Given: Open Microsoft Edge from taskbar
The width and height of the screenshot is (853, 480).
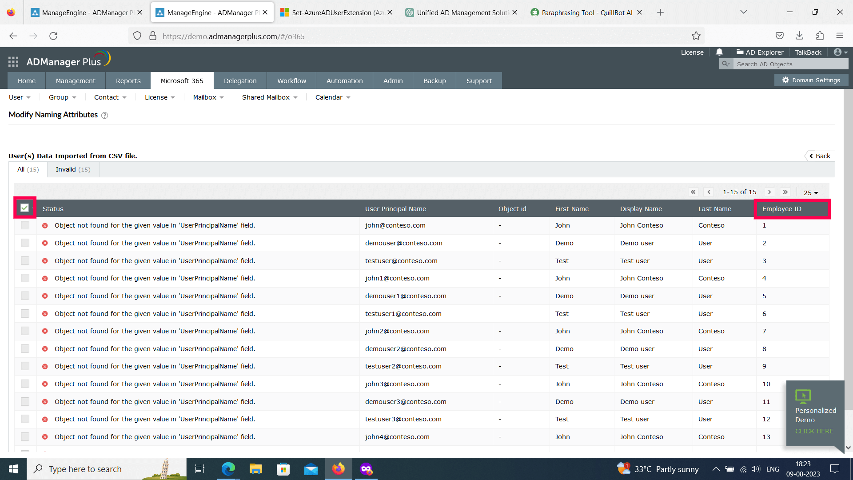Looking at the screenshot, I should [228, 469].
